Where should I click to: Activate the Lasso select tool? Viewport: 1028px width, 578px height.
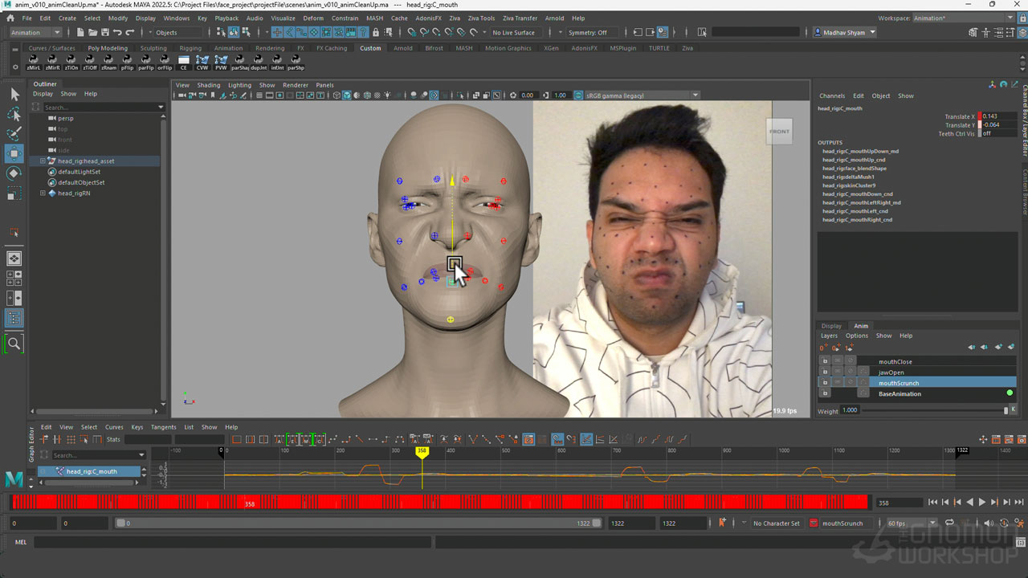14,115
